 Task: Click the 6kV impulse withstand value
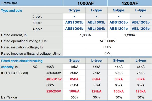[x=107, y=53]
